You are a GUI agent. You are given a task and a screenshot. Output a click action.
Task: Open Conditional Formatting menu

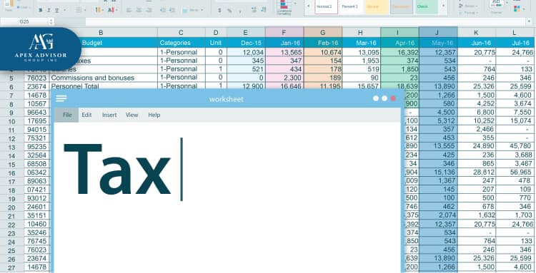click(284, 7)
